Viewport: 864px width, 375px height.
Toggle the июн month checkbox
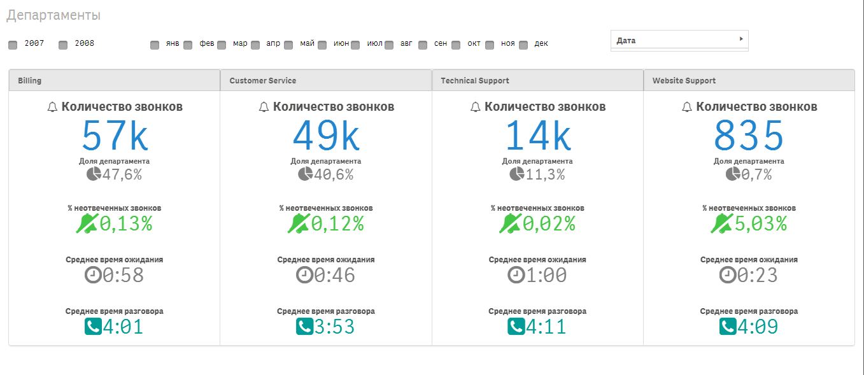tap(322, 45)
